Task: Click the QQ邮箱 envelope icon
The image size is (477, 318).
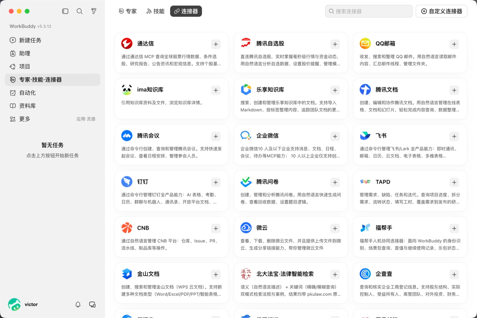Action: tap(365, 43)
